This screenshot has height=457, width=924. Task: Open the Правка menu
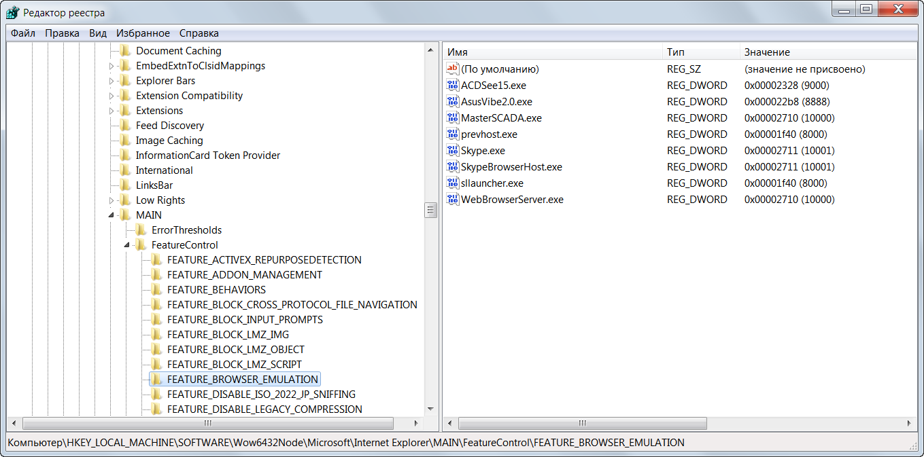point(62,33)
